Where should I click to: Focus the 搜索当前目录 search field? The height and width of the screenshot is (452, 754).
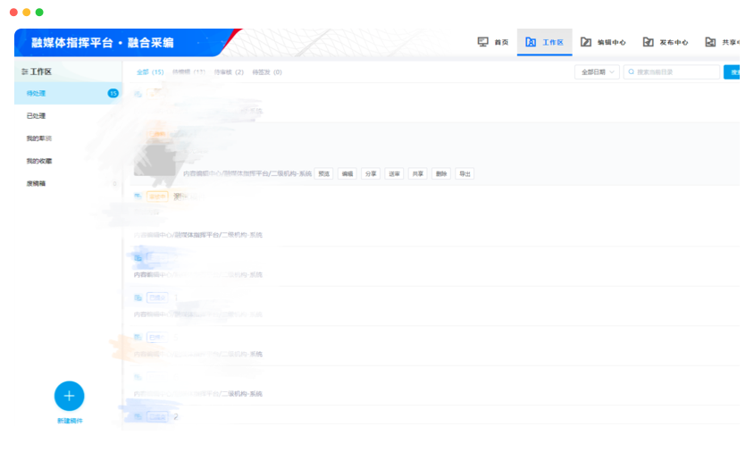point(671,72)
